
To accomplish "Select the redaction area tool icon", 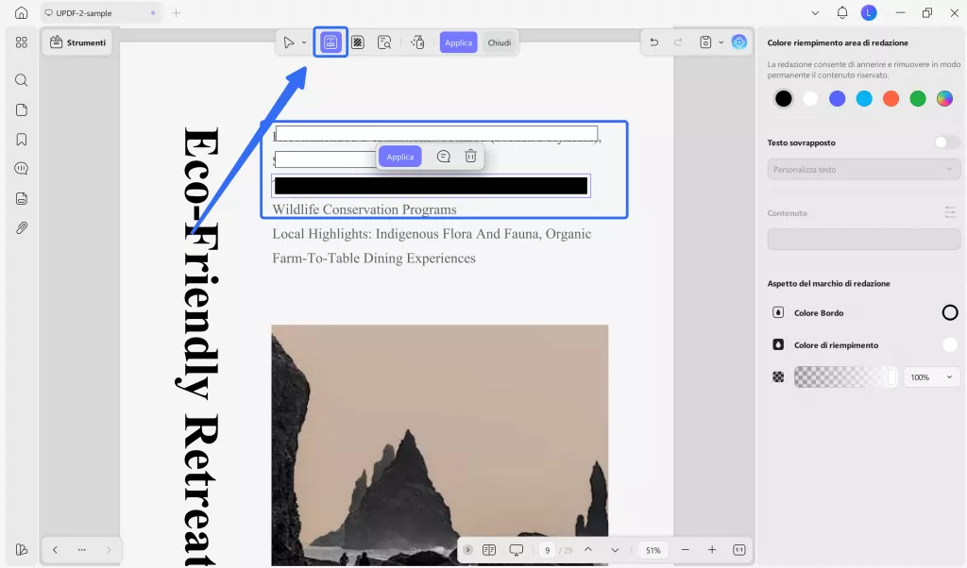I will (x=331, y=42).
